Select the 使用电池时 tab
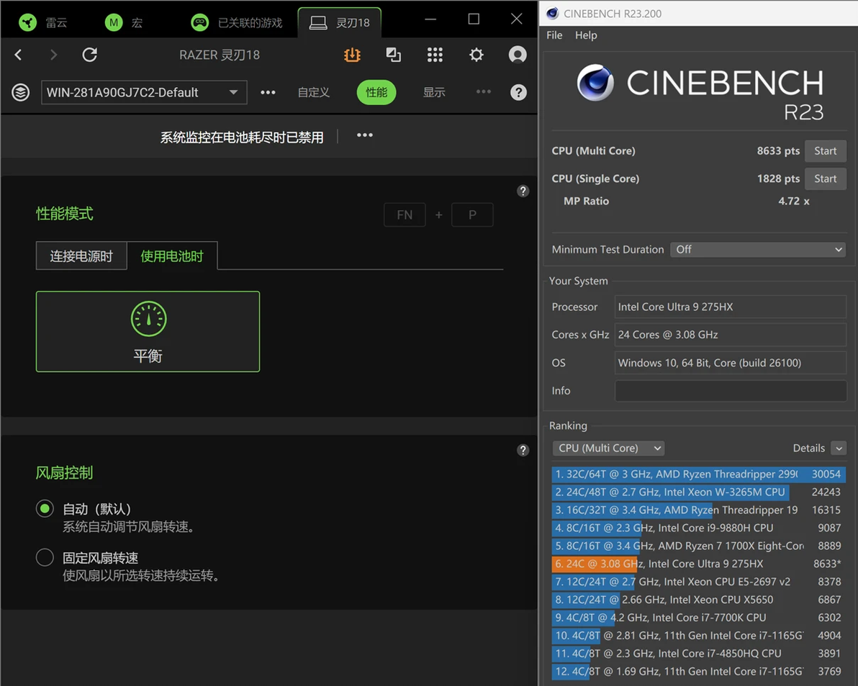858x686 pixels. 172,256
